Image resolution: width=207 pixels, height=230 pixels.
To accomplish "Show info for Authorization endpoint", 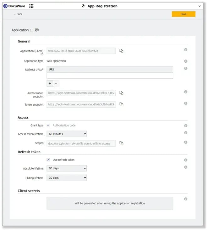I will [186, 92].
